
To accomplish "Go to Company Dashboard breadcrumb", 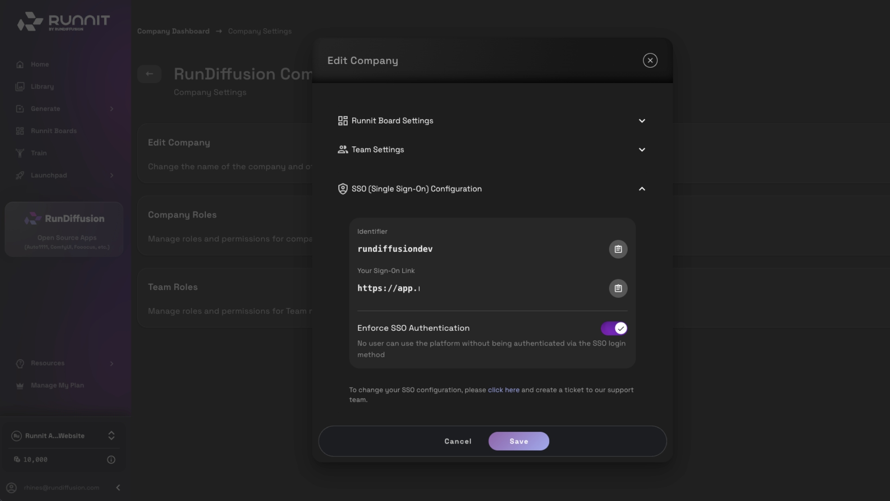I will tap(173, 32).
